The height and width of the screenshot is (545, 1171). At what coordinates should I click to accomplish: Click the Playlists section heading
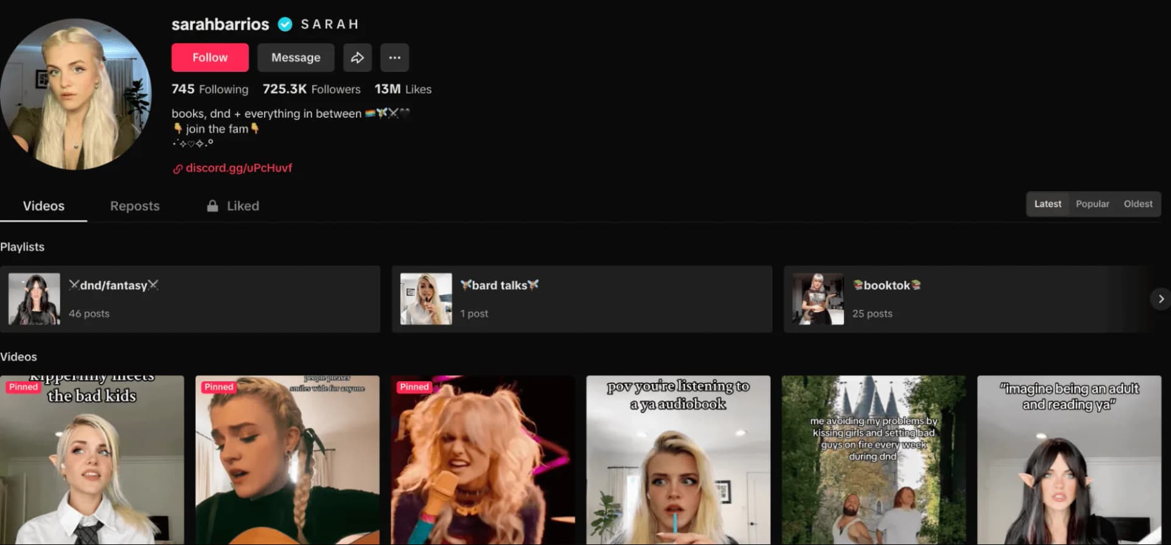click(23, 247)
